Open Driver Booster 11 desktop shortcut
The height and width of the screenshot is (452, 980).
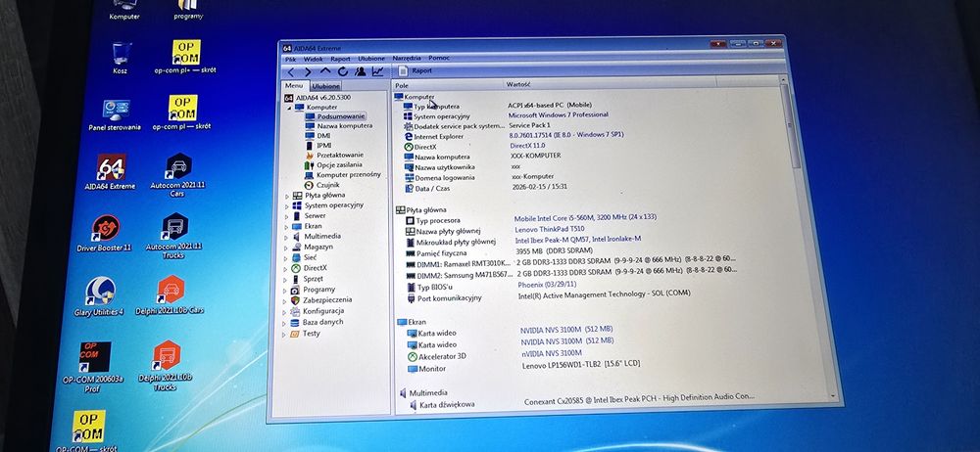(x=105, y=233)
